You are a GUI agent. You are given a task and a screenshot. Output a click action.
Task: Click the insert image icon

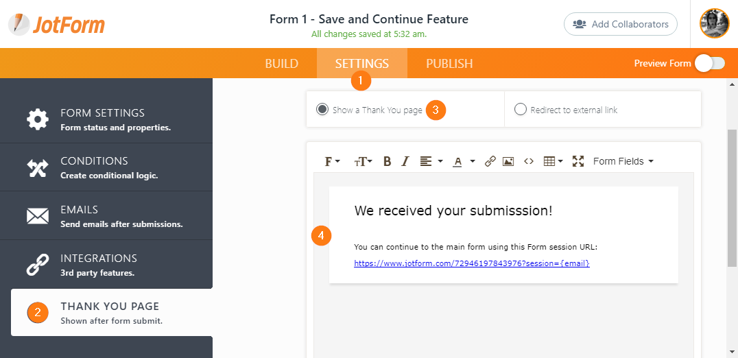pyautogui.click(x=508, y=161)
